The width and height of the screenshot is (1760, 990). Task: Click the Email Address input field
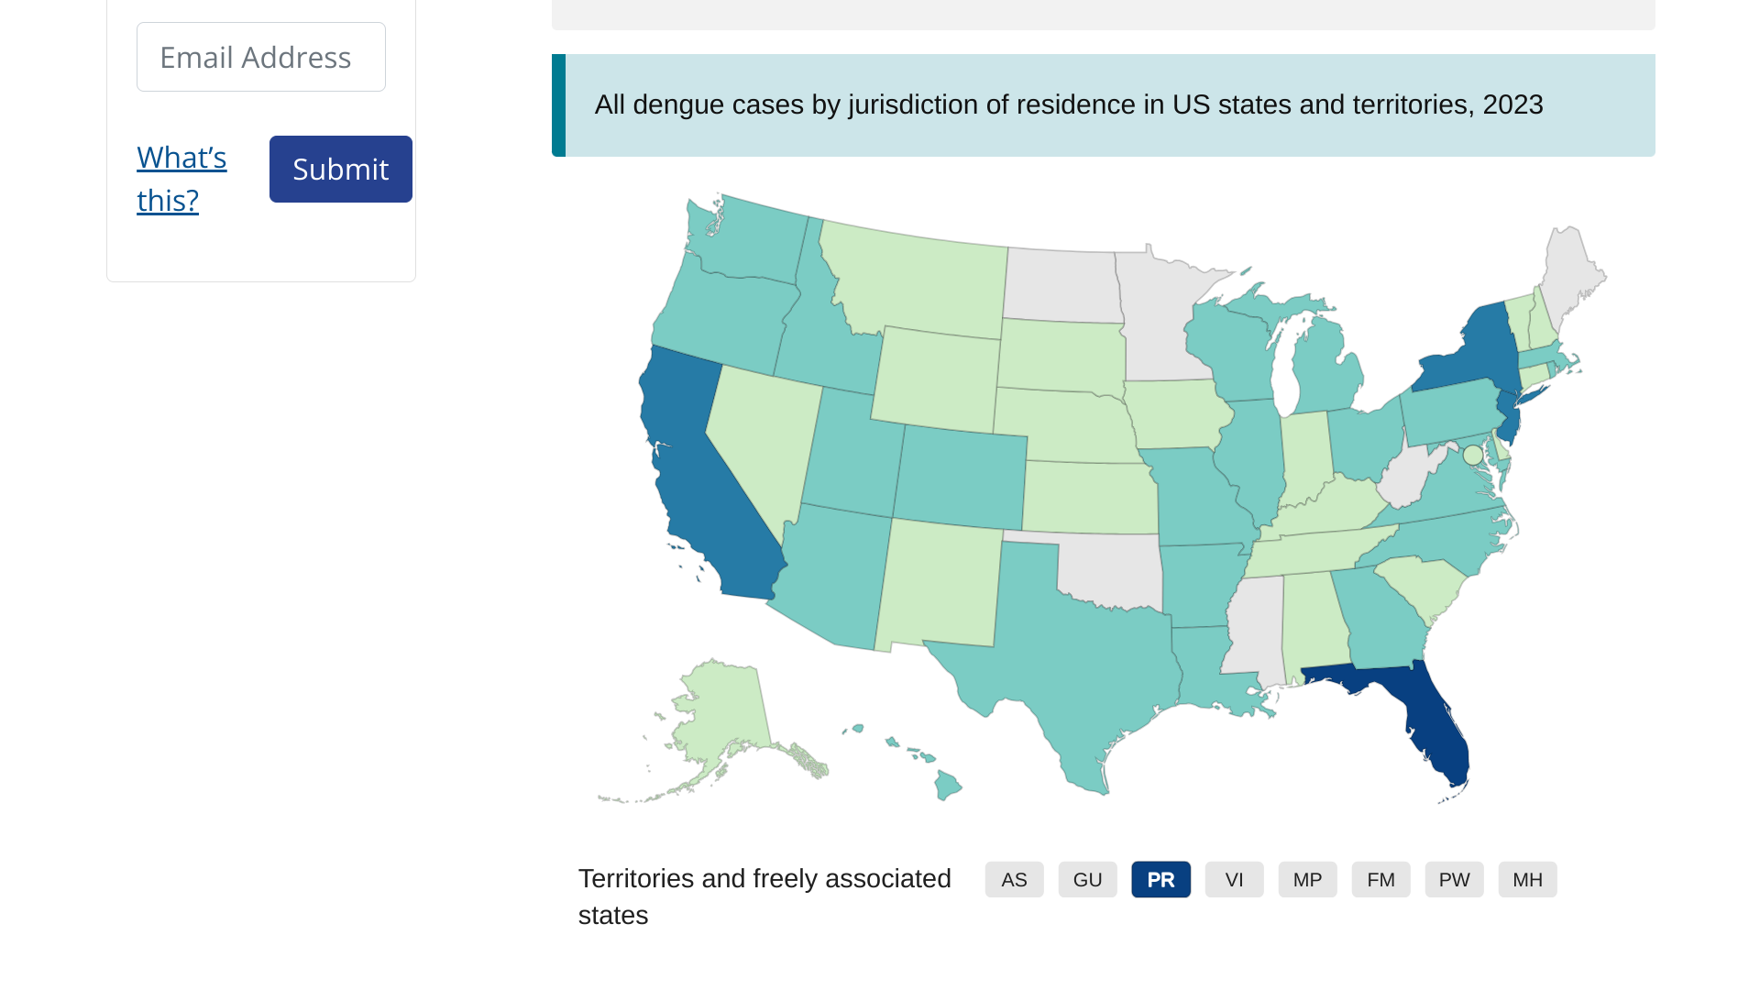(260, 57)
